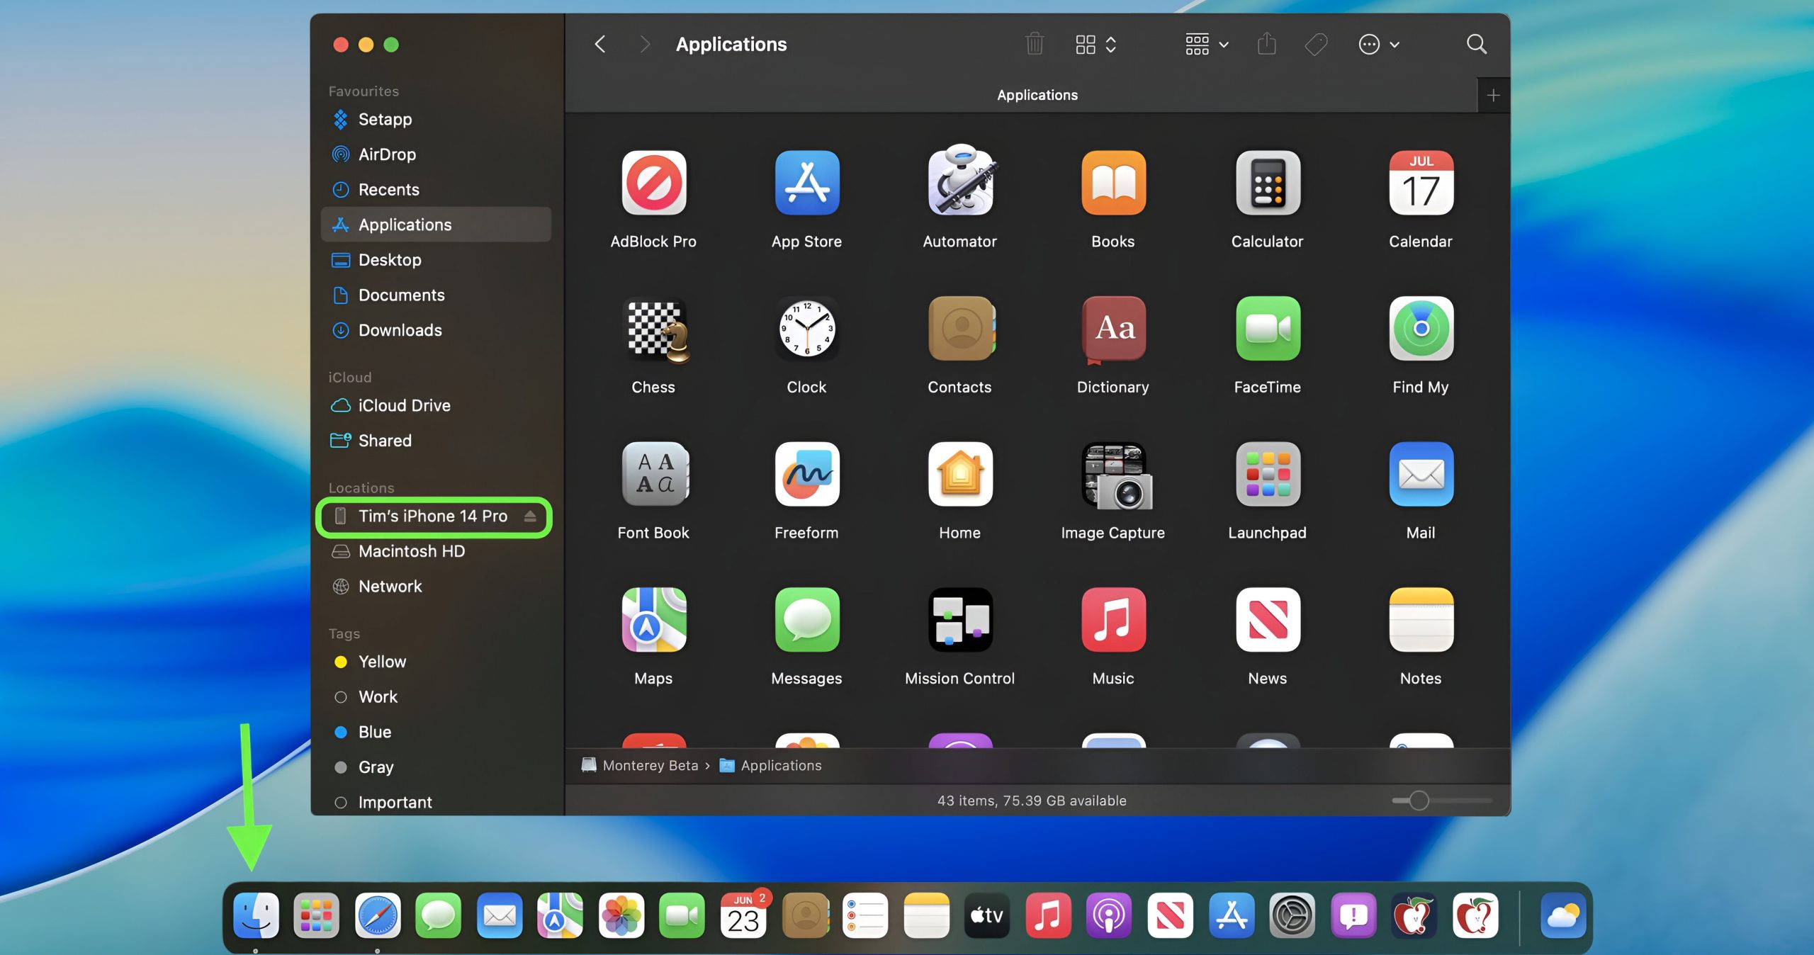The height and width of the screenshot is (955, 1814).
Task: Click the Calculator app icon
Action: pos(1267,183)
